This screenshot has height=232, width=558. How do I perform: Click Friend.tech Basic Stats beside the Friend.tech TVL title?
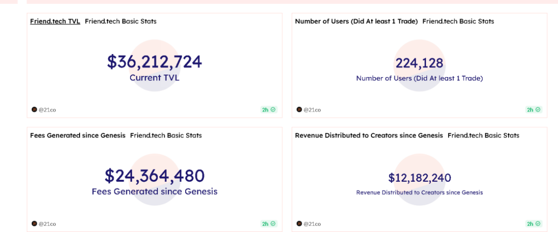pos(121,21)
